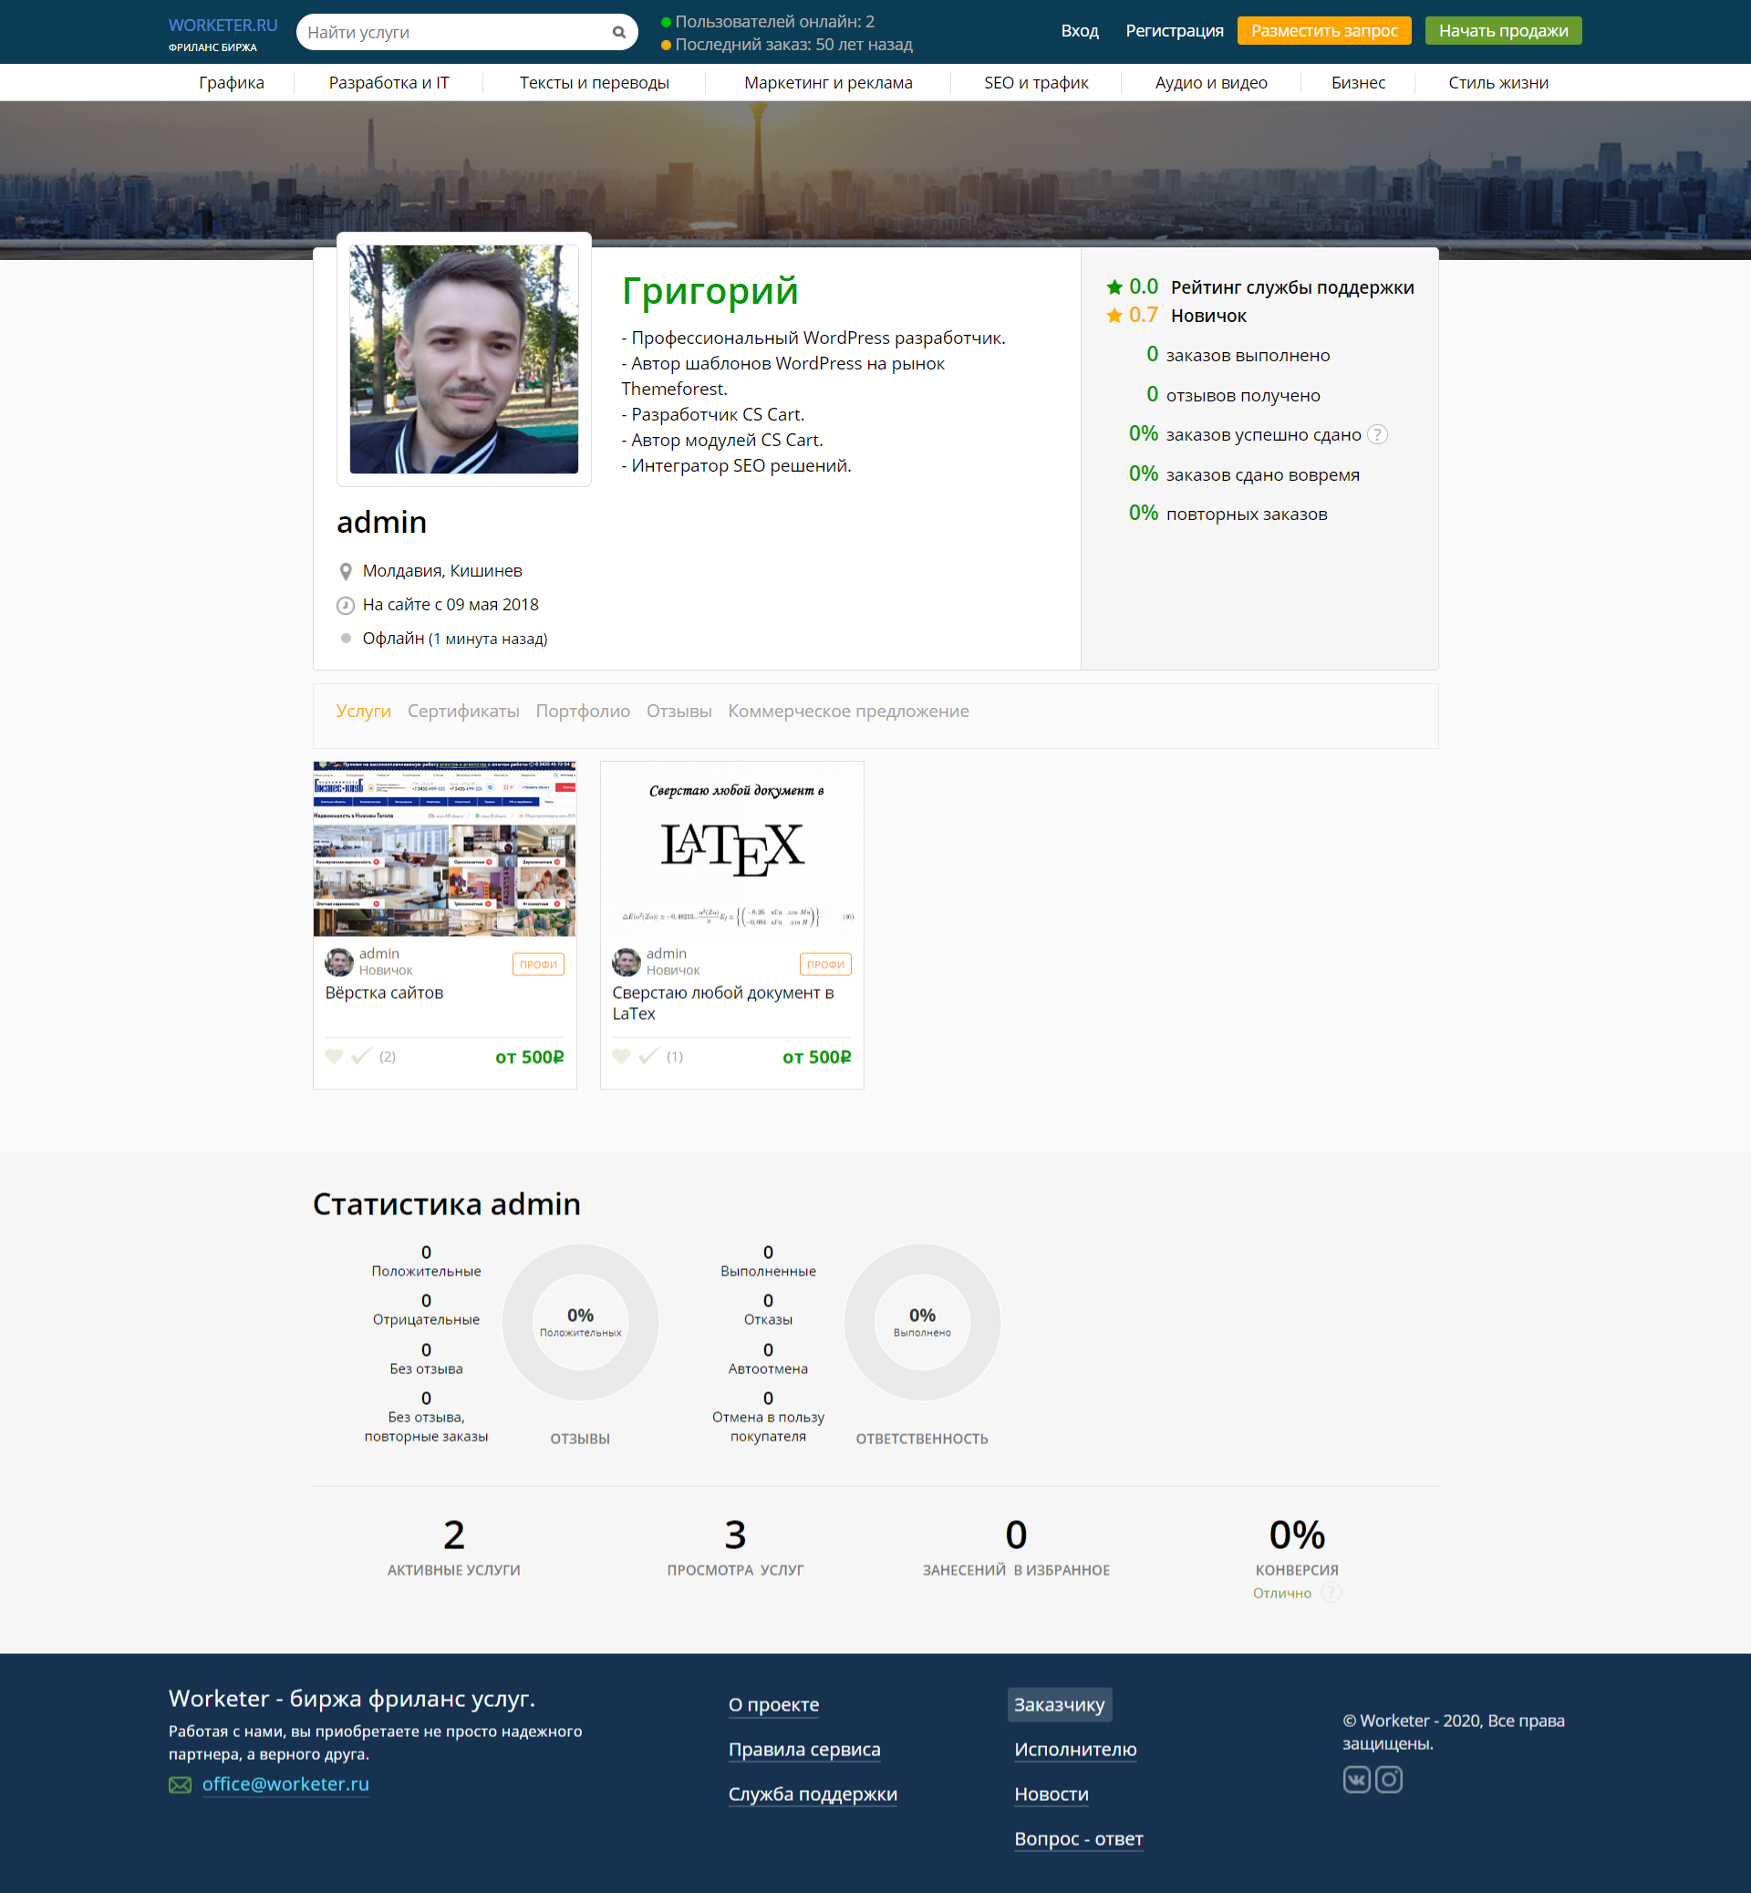Click the envelope icon near office email
The image size is (1751, 1893).
[x=180, y=1785]
